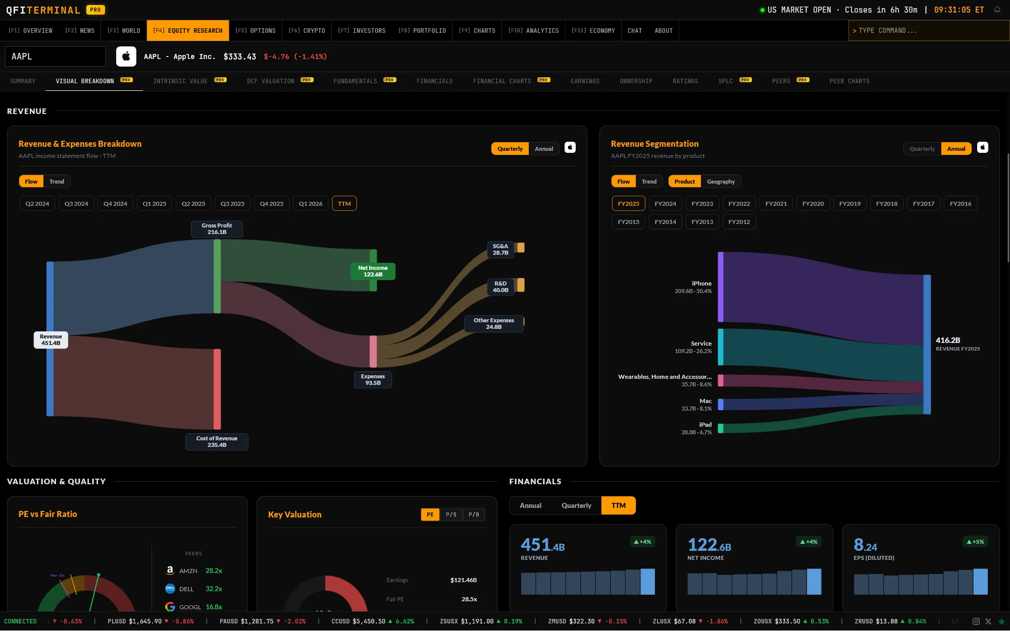Switch to the Peer Charts sub-tab

[x=849, y=81]
